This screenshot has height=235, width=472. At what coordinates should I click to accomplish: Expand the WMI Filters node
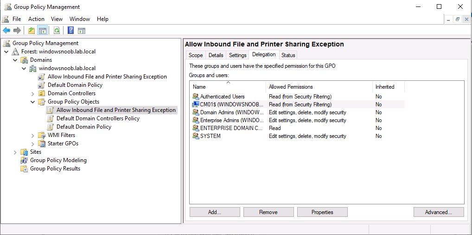pos(33,135)
